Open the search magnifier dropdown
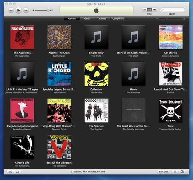Viewport: 193px width, 180px height. [x=162, y=10]
